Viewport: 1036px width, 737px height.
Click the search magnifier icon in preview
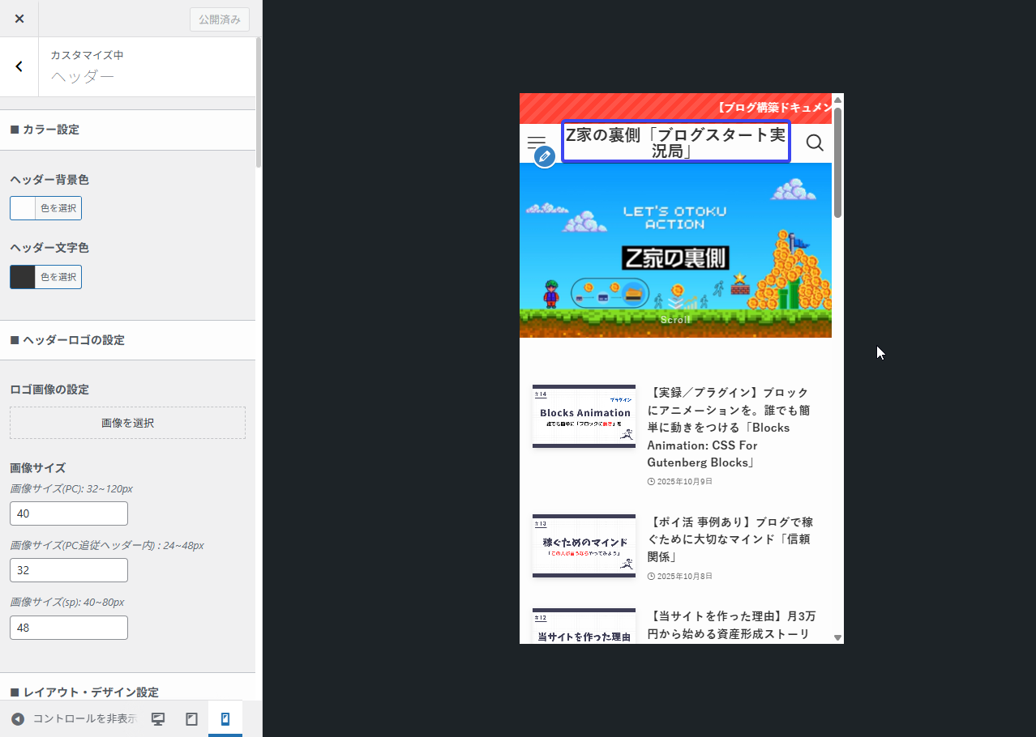[x=815, y=143]
